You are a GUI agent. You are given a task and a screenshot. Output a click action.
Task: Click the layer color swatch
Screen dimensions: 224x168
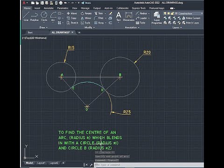pos(176,14)
